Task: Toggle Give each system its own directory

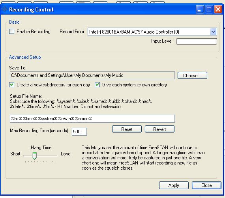Action: pos(97,84)
